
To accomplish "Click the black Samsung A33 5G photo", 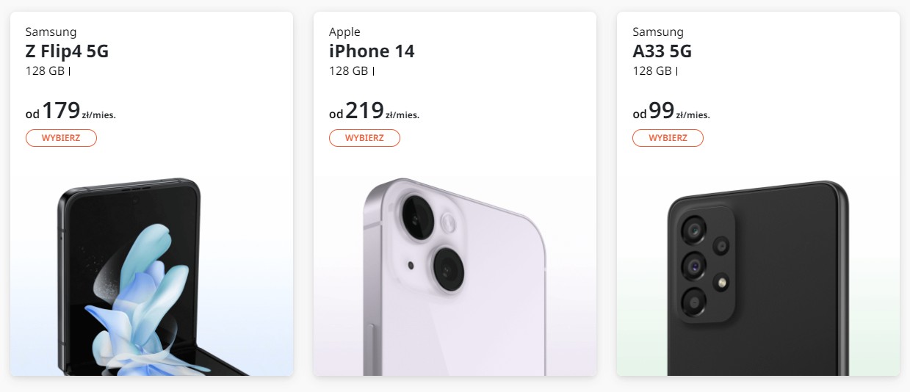I will coord(756,279).
